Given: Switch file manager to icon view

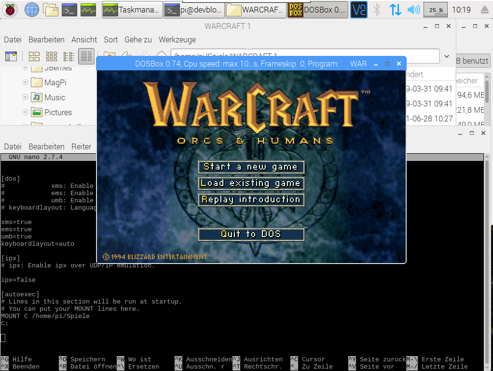Looking at the screenshot, I should click(x=34, y=56).
